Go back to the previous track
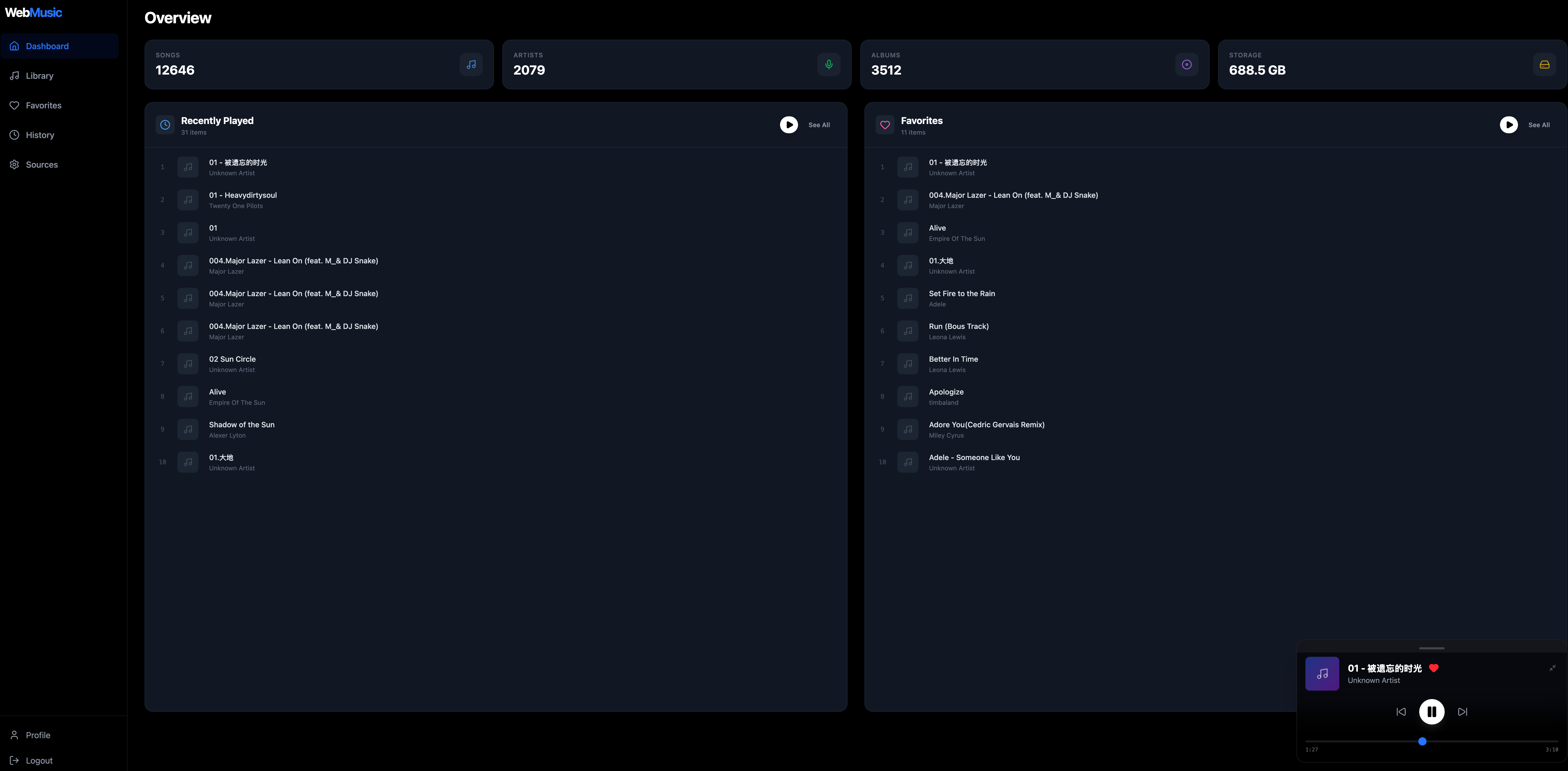The width and height of the screenshot is (1568, 771). pyautogui.click(x=1401, y=712)
